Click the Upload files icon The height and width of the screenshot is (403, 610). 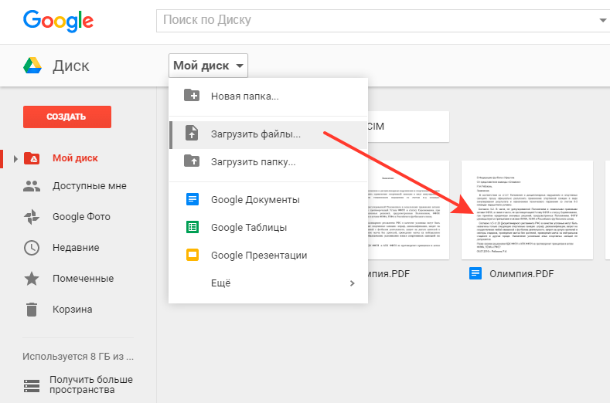(192, 133)
